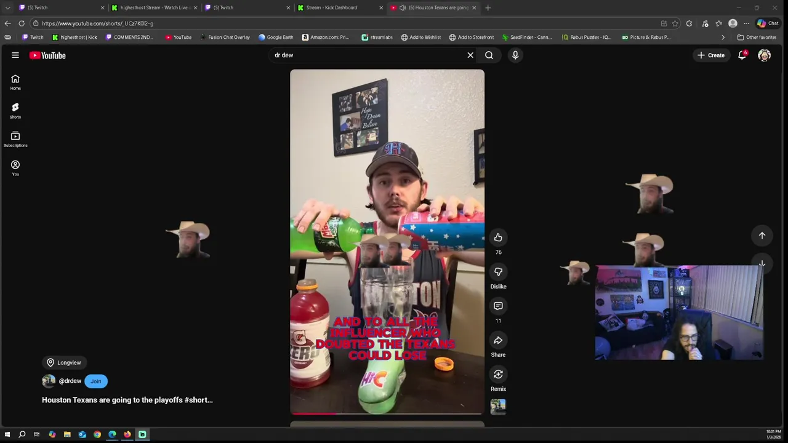The height and width of the screenshot is (443, 788).
Task: Expand the tab search dropdown
Action: point(7,7)
